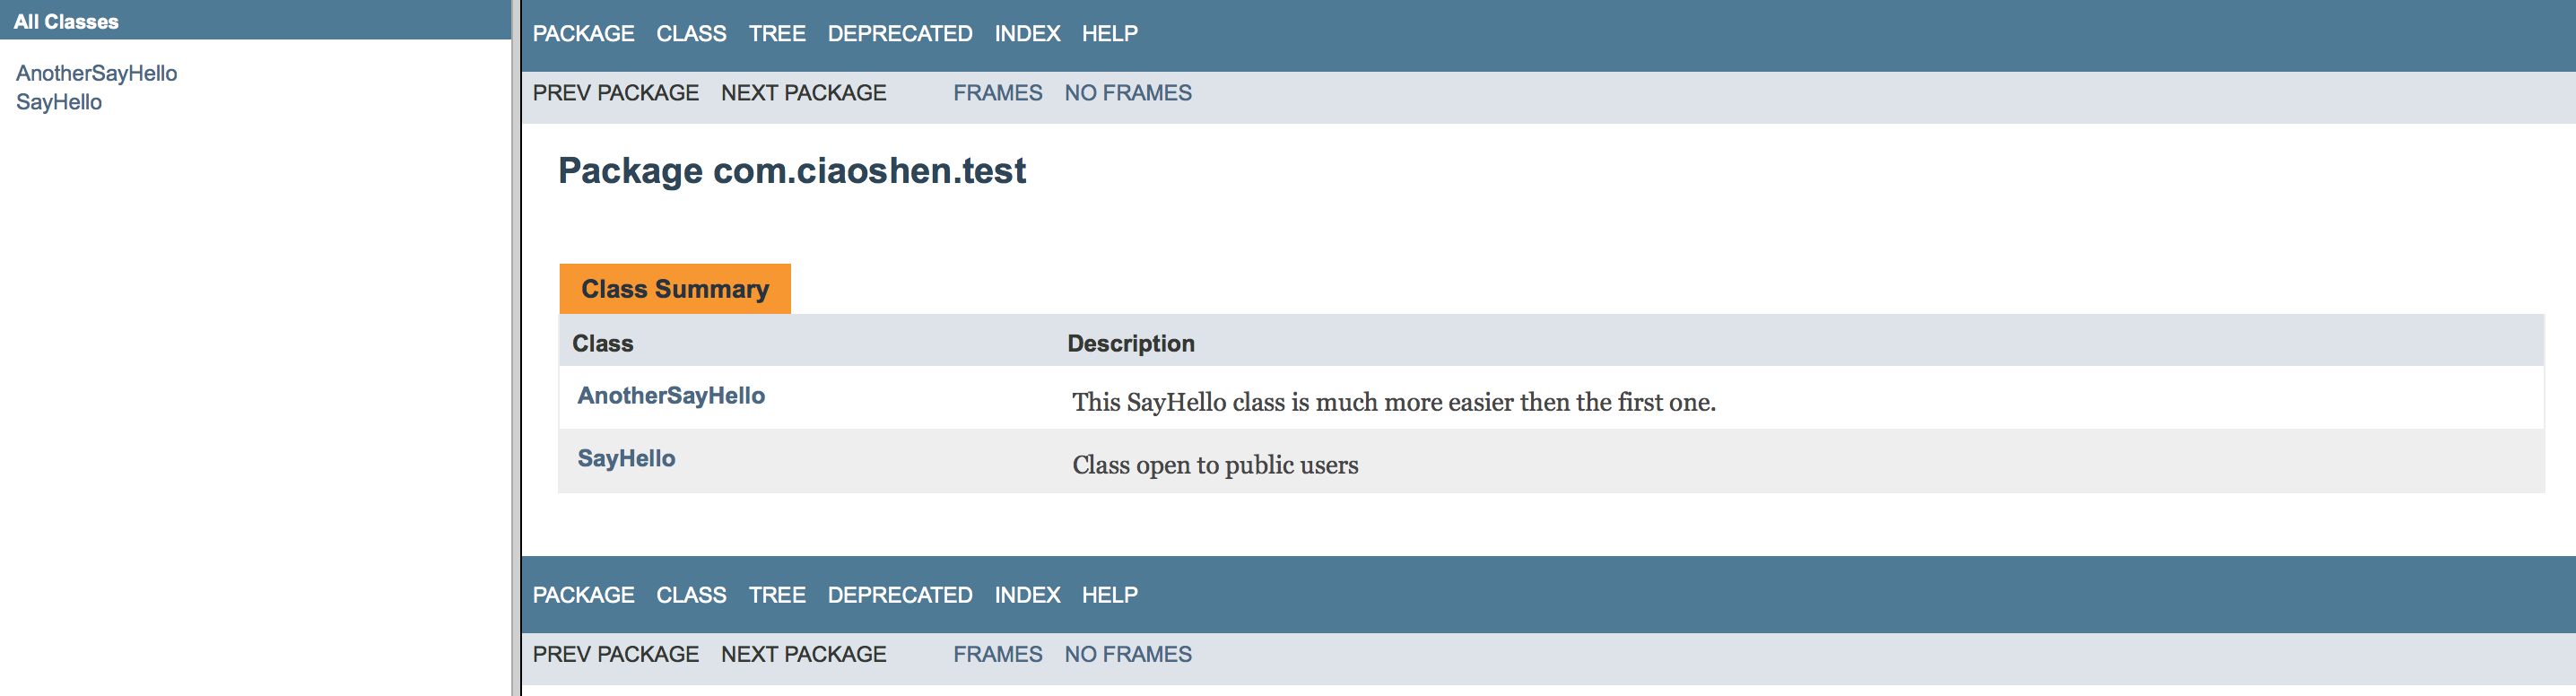2576x696 pixels.
Task: Click top FRAMES link
Action: (997, 93)
